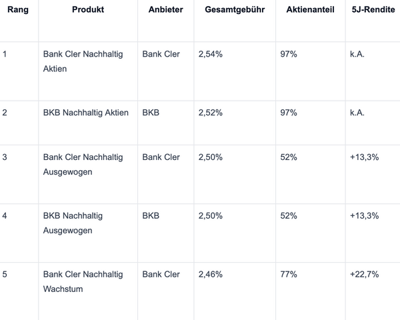
Task: Select Bank Cler Nachhaltig Wachstum product
Action: click(x=83, y=282)
